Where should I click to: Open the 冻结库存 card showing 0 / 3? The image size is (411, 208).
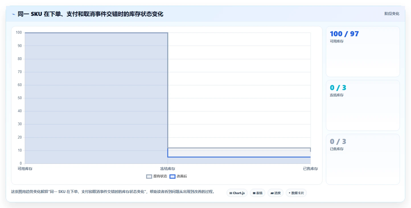[363, 105]
